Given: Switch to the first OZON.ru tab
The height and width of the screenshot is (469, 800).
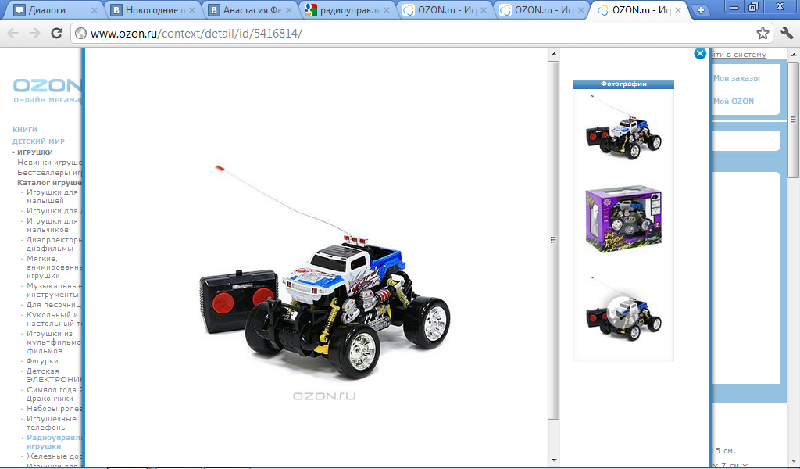Looking at the screenshot, I should (443, 10).
